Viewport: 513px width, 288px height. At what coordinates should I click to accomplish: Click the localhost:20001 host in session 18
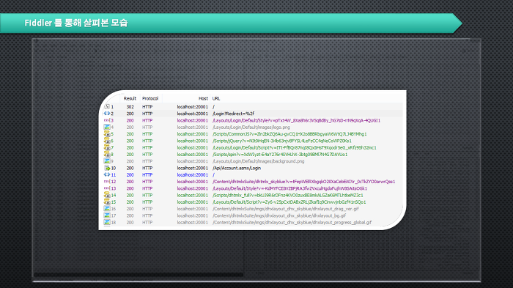point(192,223)
